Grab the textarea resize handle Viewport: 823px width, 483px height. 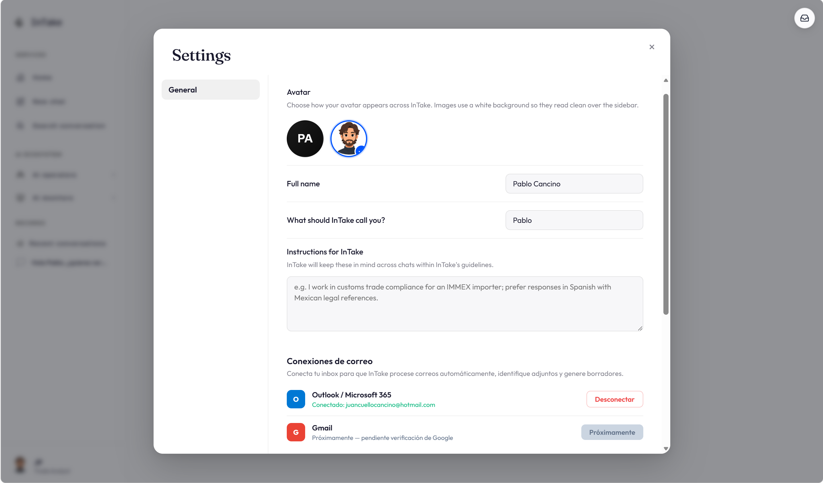tap(640, 329)
